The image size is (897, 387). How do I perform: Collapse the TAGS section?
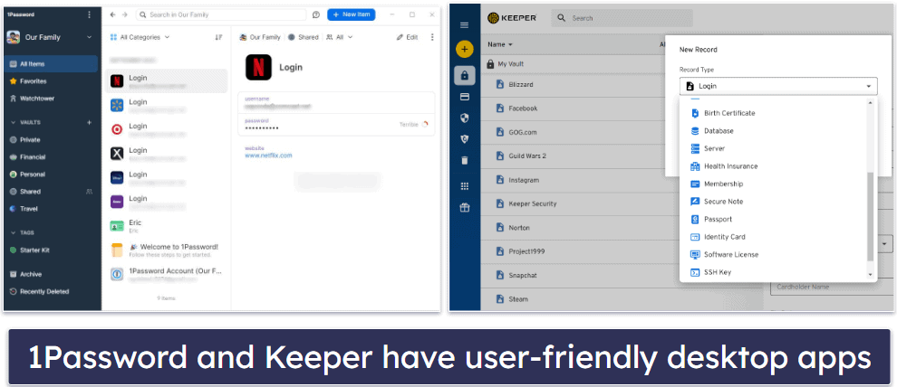pyautogui.click(x=14, y=233)
